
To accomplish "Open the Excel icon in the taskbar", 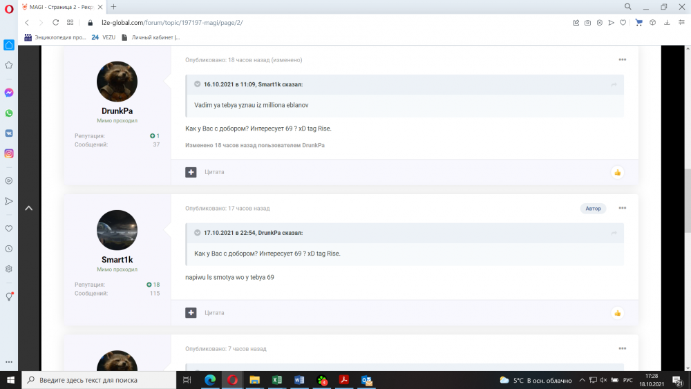I will click(276, 380).
